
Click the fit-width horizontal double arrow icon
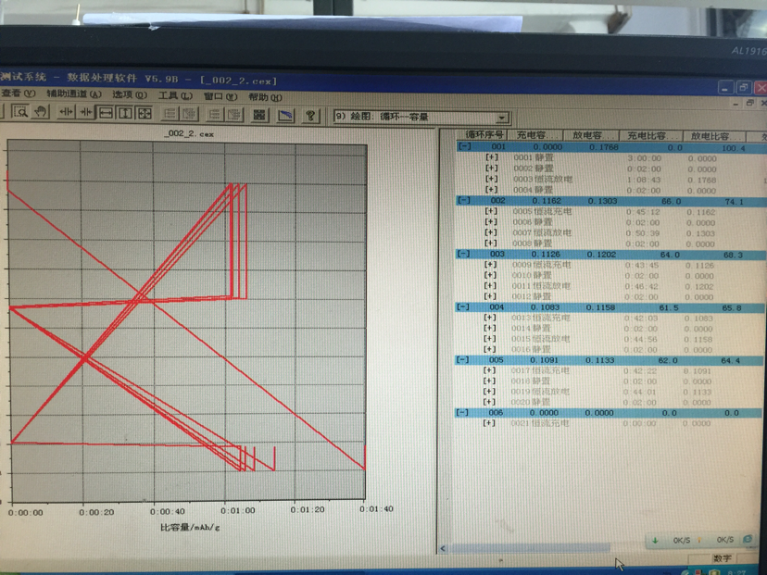pyautogui.click(x=106, y=113)
